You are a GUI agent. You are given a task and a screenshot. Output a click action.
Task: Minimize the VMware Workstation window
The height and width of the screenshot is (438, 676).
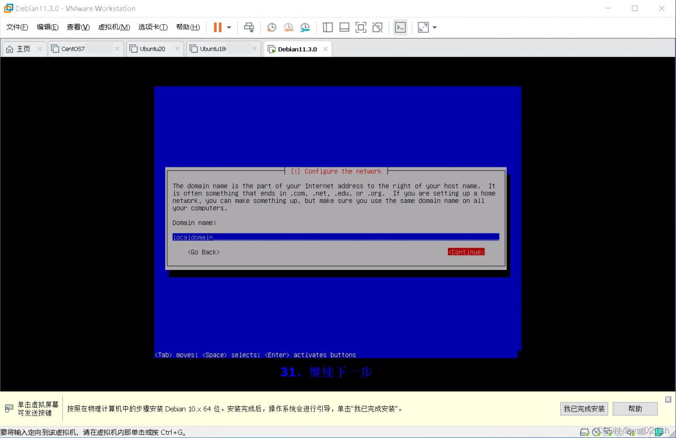607,8
